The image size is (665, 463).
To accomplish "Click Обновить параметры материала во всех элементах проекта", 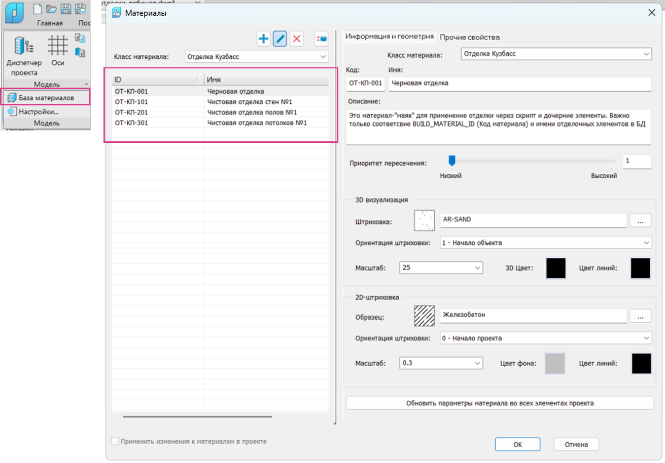I will (x=500, y=403).
